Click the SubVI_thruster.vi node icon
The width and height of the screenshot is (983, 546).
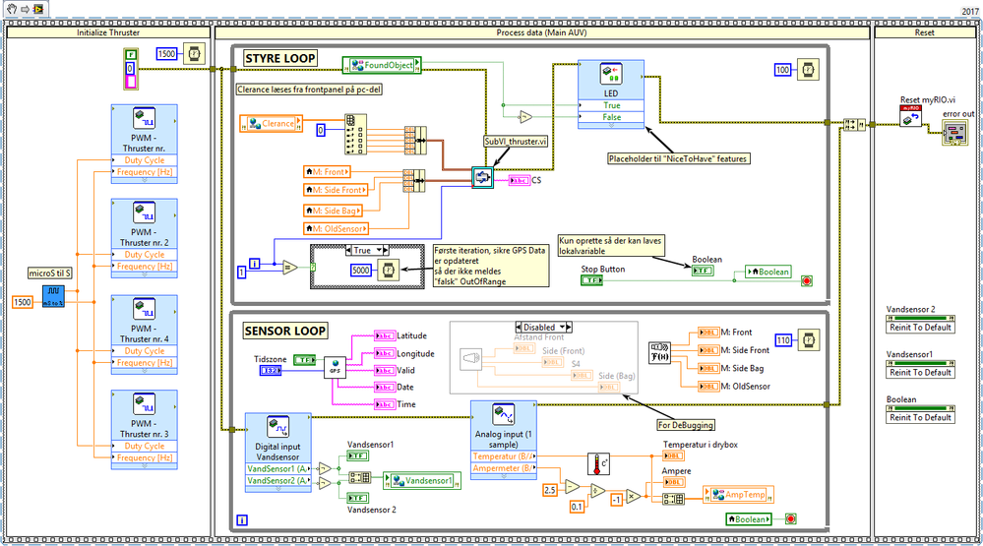(x=482, y=177)
